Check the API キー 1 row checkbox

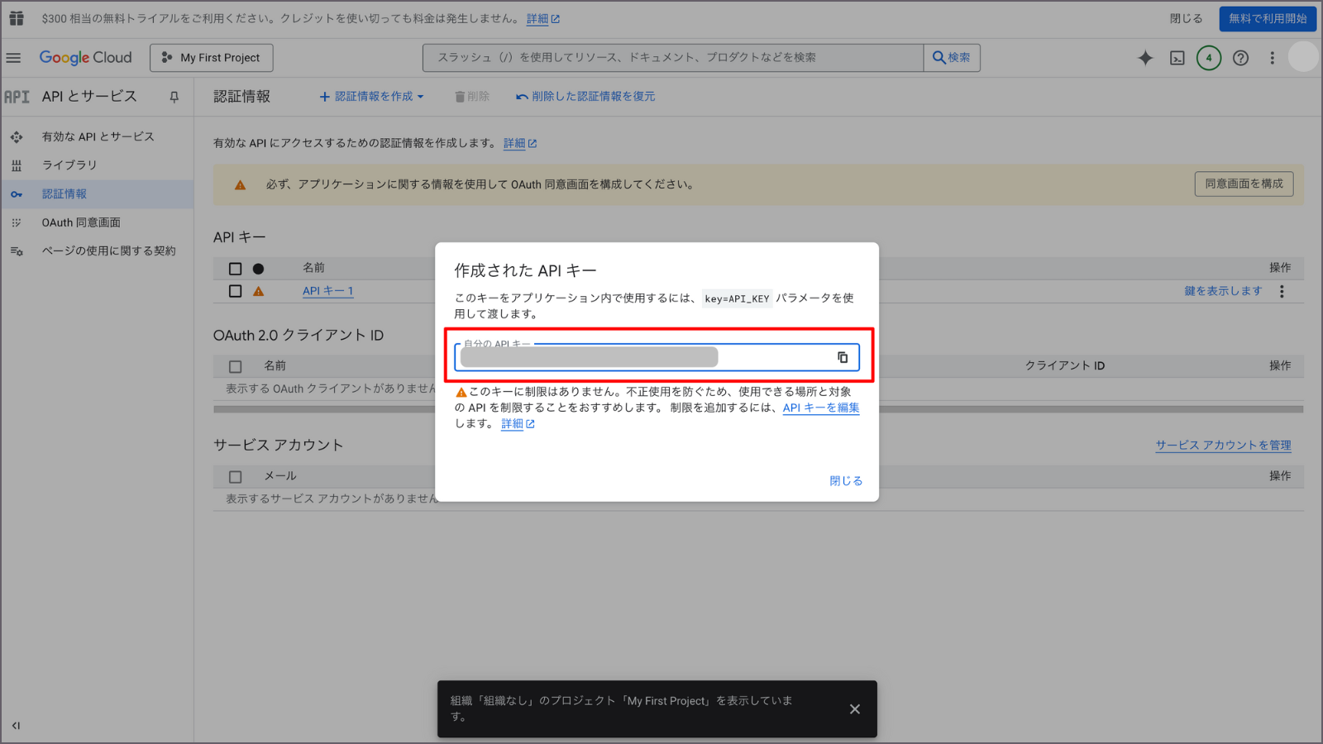tap(236, 291)
